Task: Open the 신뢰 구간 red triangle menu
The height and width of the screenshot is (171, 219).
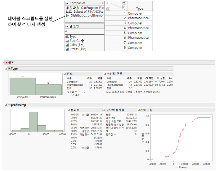Action: coord(108,74)
